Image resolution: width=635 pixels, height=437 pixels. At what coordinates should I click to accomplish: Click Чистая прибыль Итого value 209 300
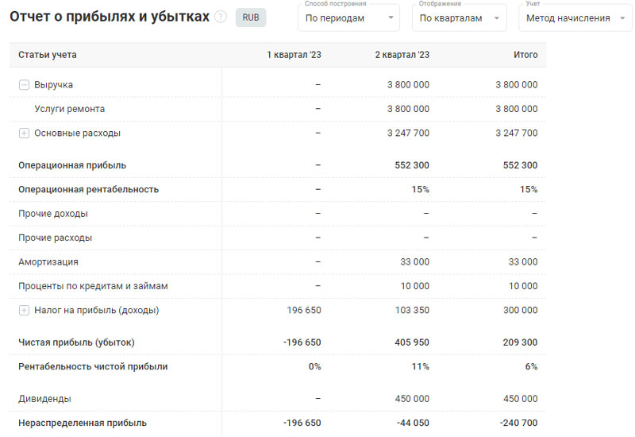click(521, 342)
